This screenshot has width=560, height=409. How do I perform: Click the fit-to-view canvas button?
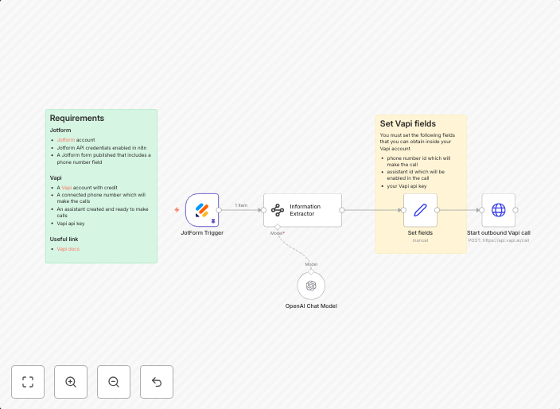point(28,382)
